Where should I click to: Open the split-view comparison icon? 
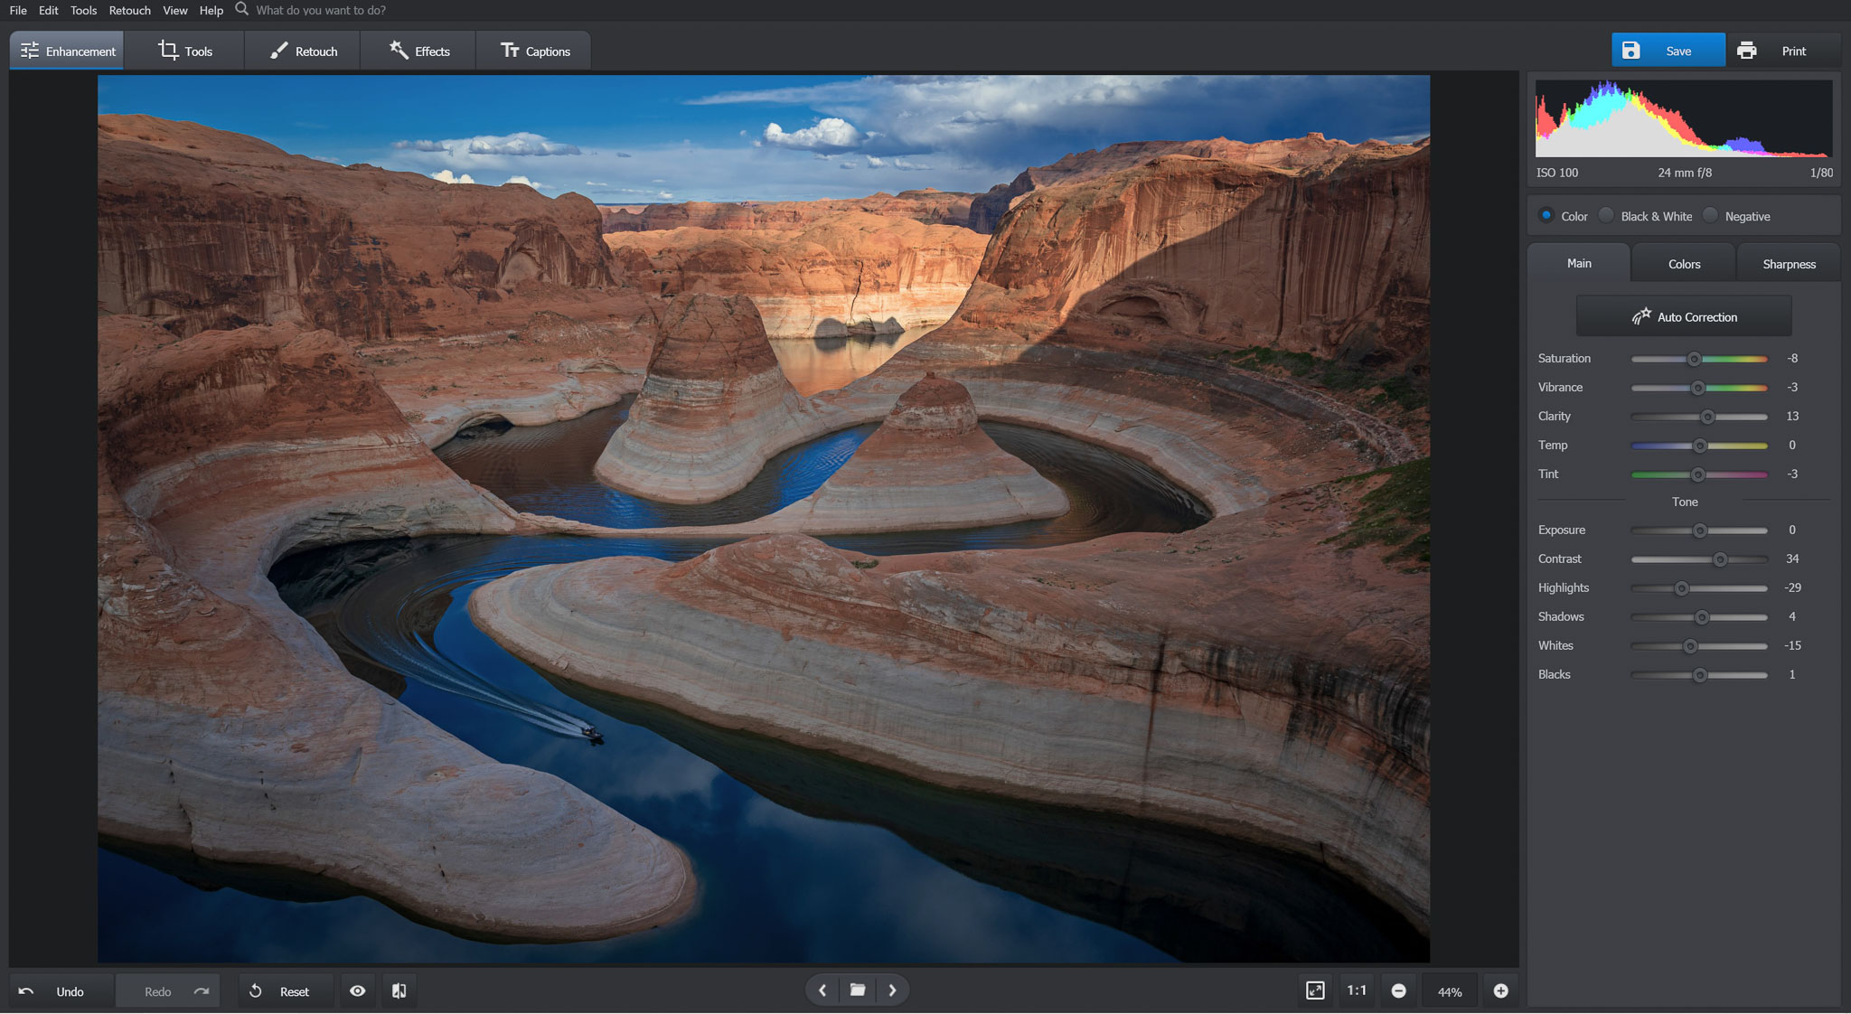tap(399, 991)
